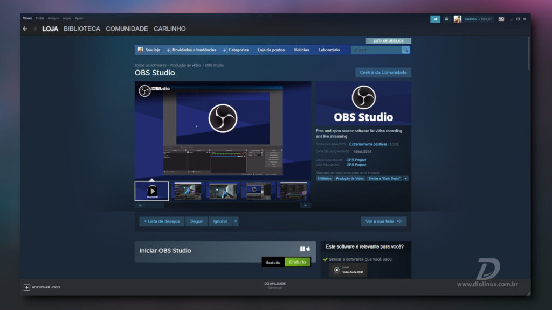
Task: Switch to Big Picture mode icon
Action: click(501, 19)
